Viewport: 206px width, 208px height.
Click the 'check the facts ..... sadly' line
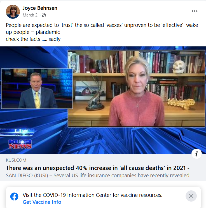coord(33,39)
